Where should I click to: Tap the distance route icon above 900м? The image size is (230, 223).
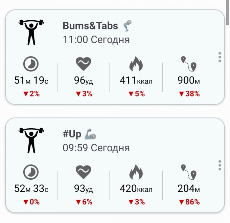(188, 64)
